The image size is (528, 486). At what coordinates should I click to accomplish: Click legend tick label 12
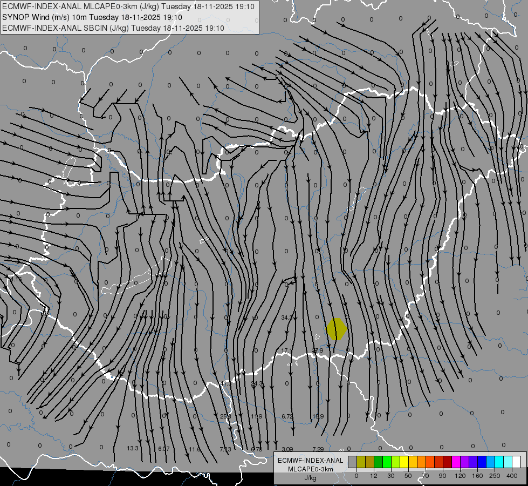coord(374,476)
